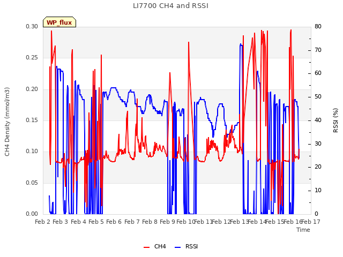This screenshot has height=257, width=343.
Task: Click the blue RSSI peak near Feb 13
Action: click(241, 44)
